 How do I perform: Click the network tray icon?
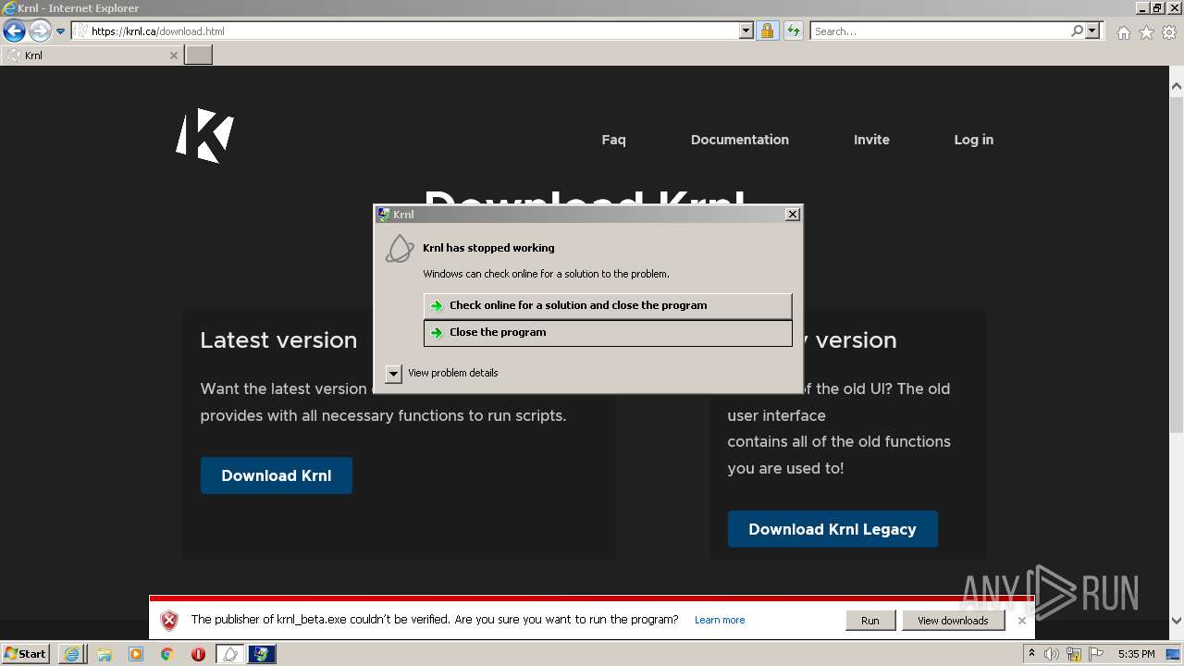pos(1074,654)
